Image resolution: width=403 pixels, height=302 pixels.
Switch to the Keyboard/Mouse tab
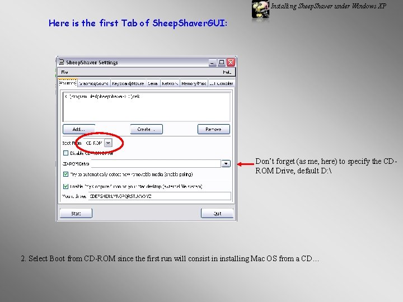coord(128,83)
